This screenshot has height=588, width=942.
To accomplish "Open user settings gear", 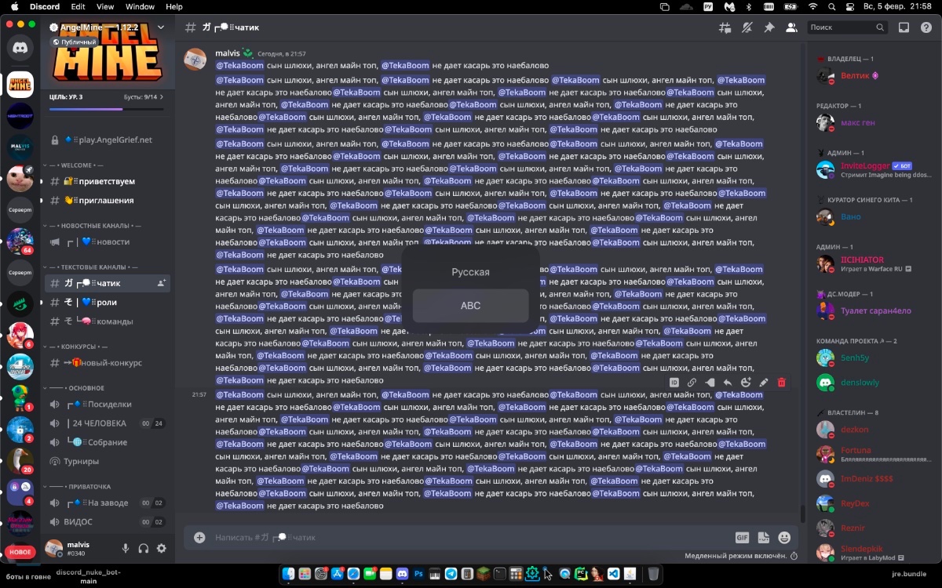I will pyautogui.click(x=162, y=549).
